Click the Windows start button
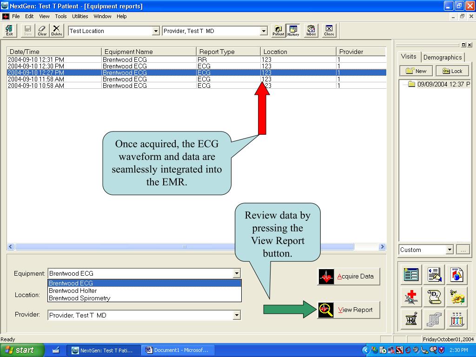This screenshot has width=476, height=357. click(22, 350)
